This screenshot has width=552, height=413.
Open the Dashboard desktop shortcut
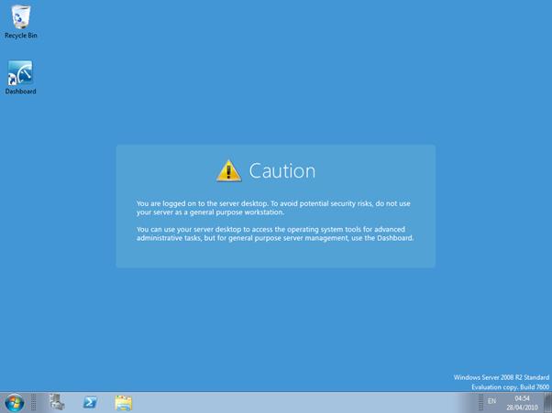click(x=20, y=77)
